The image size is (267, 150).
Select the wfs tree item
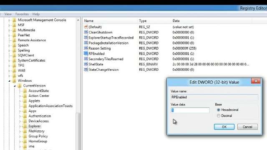pos(20,76)
